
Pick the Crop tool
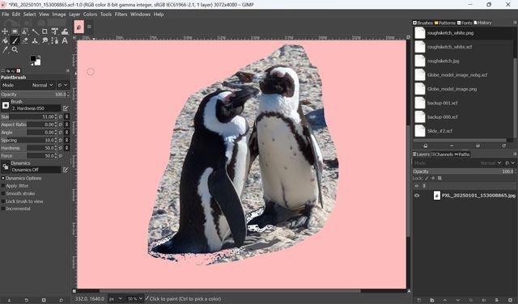[45, 32]
